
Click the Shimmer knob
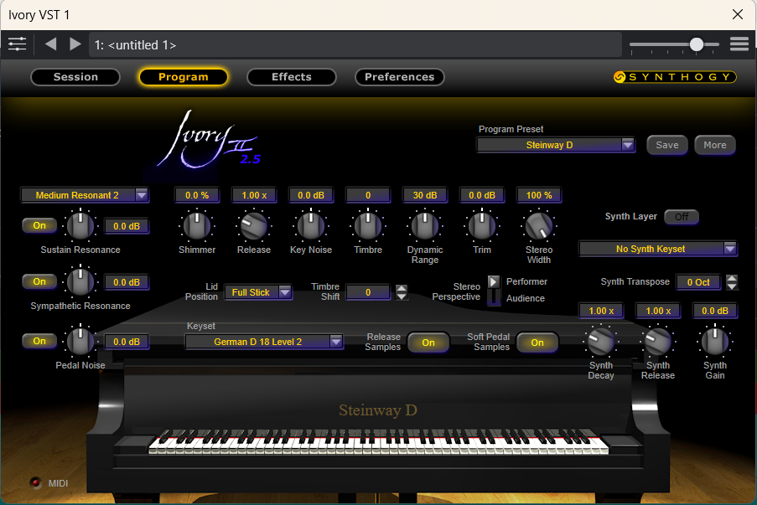[x=197, y=226]
